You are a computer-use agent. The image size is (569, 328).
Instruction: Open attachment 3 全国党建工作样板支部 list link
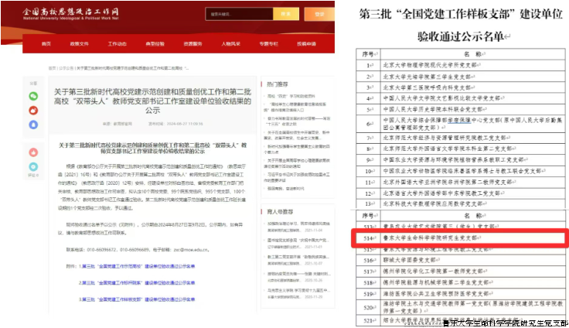(138, 299)
